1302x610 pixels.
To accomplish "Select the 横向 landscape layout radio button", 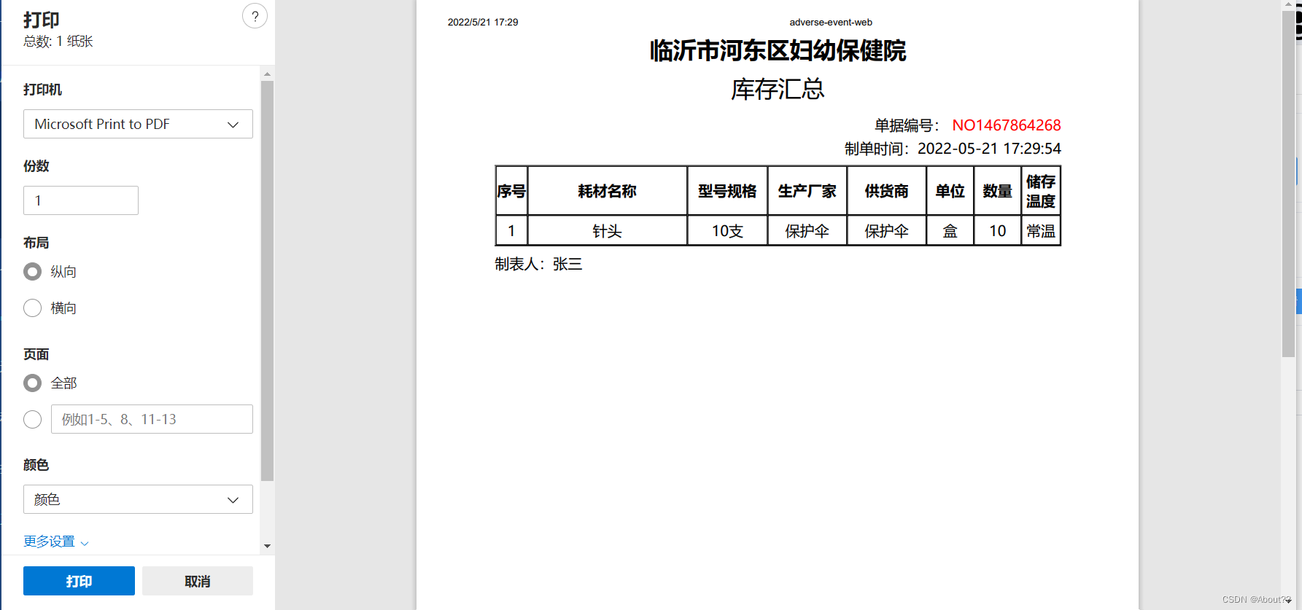I will click(x=32, y=308).
